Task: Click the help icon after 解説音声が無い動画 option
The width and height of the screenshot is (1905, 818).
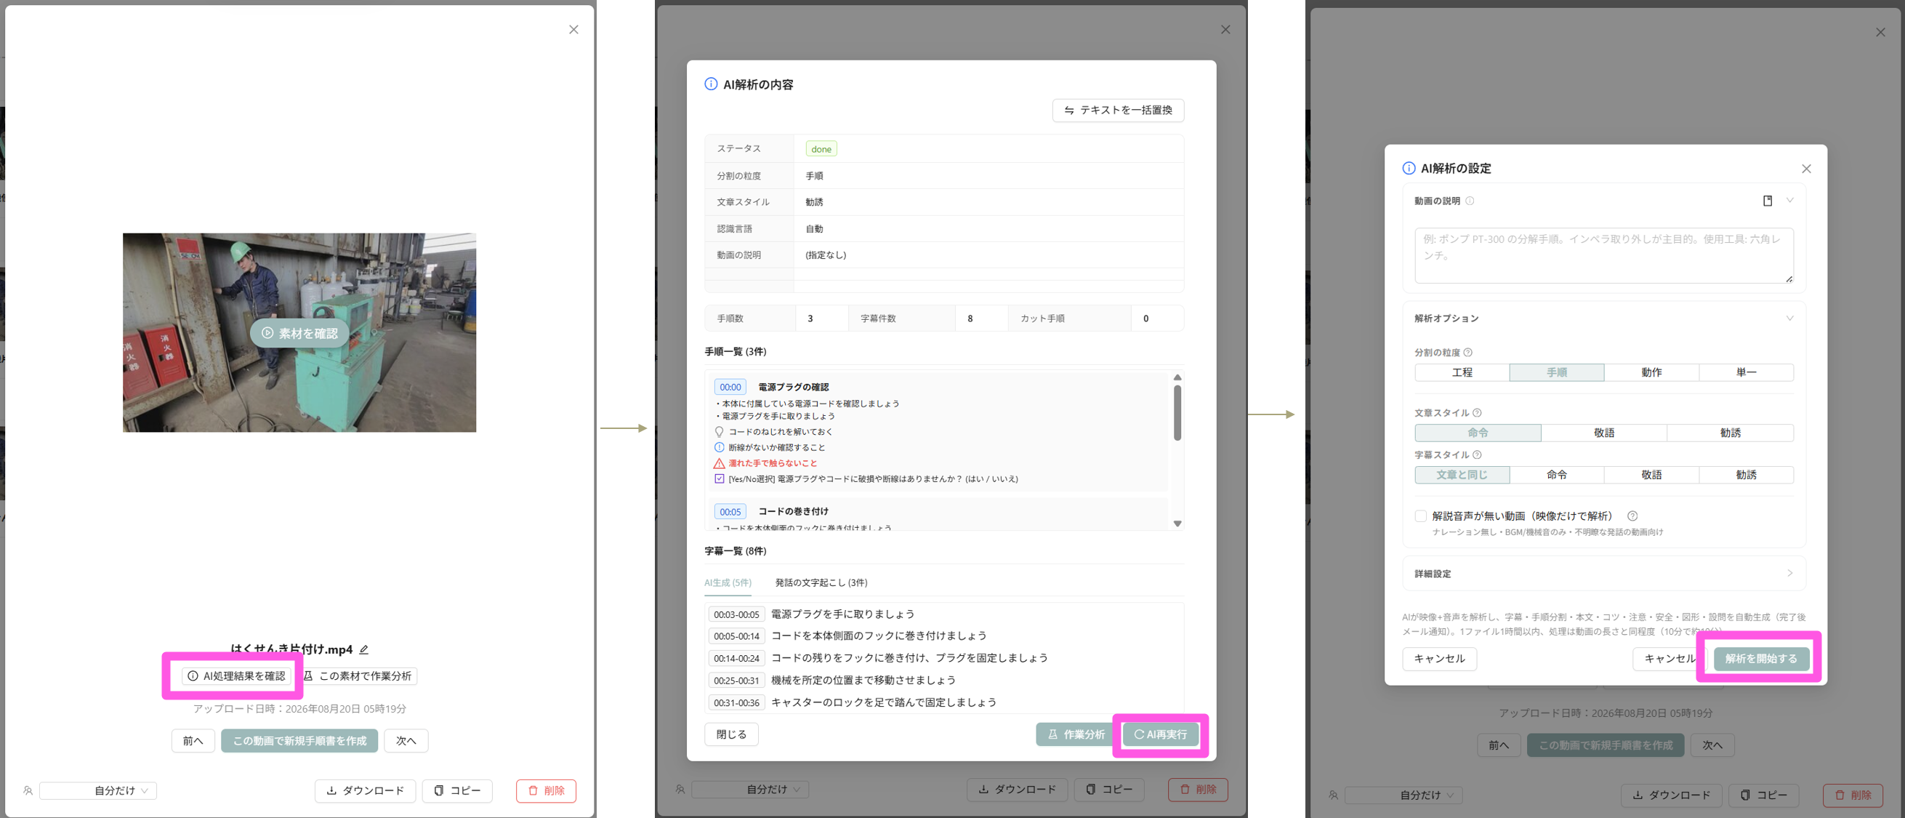Action: coord(1632,516)
